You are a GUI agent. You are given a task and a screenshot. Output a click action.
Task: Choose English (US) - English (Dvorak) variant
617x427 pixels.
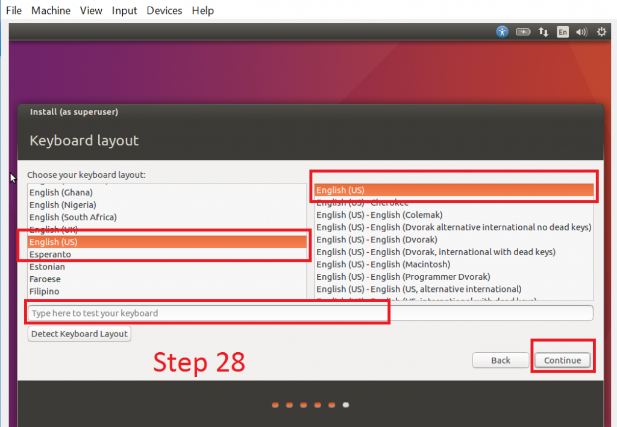pos(454,239)
